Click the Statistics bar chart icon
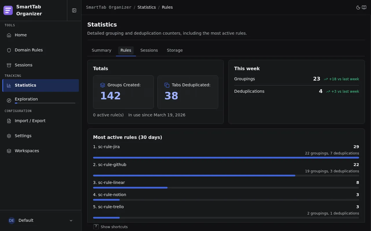Viewport: 371px width, 231px height. 9,85
